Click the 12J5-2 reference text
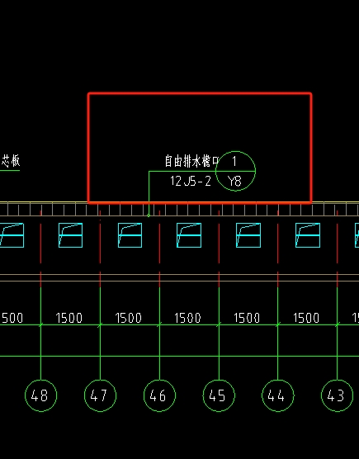This screenshot has height=459, width=359. pos(191,181)
